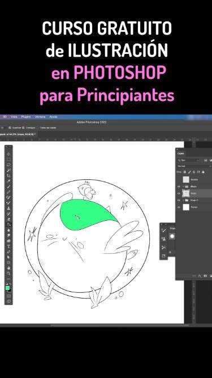Hide the expanded group above selected layer
Screen dimensions: 212x378
coord(179,186)
